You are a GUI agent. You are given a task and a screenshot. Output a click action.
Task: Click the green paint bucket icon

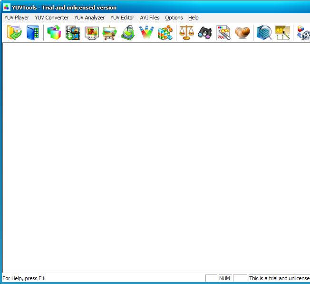[x=127, y=33]
